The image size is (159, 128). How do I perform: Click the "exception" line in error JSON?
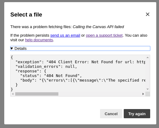click(81, 62)
